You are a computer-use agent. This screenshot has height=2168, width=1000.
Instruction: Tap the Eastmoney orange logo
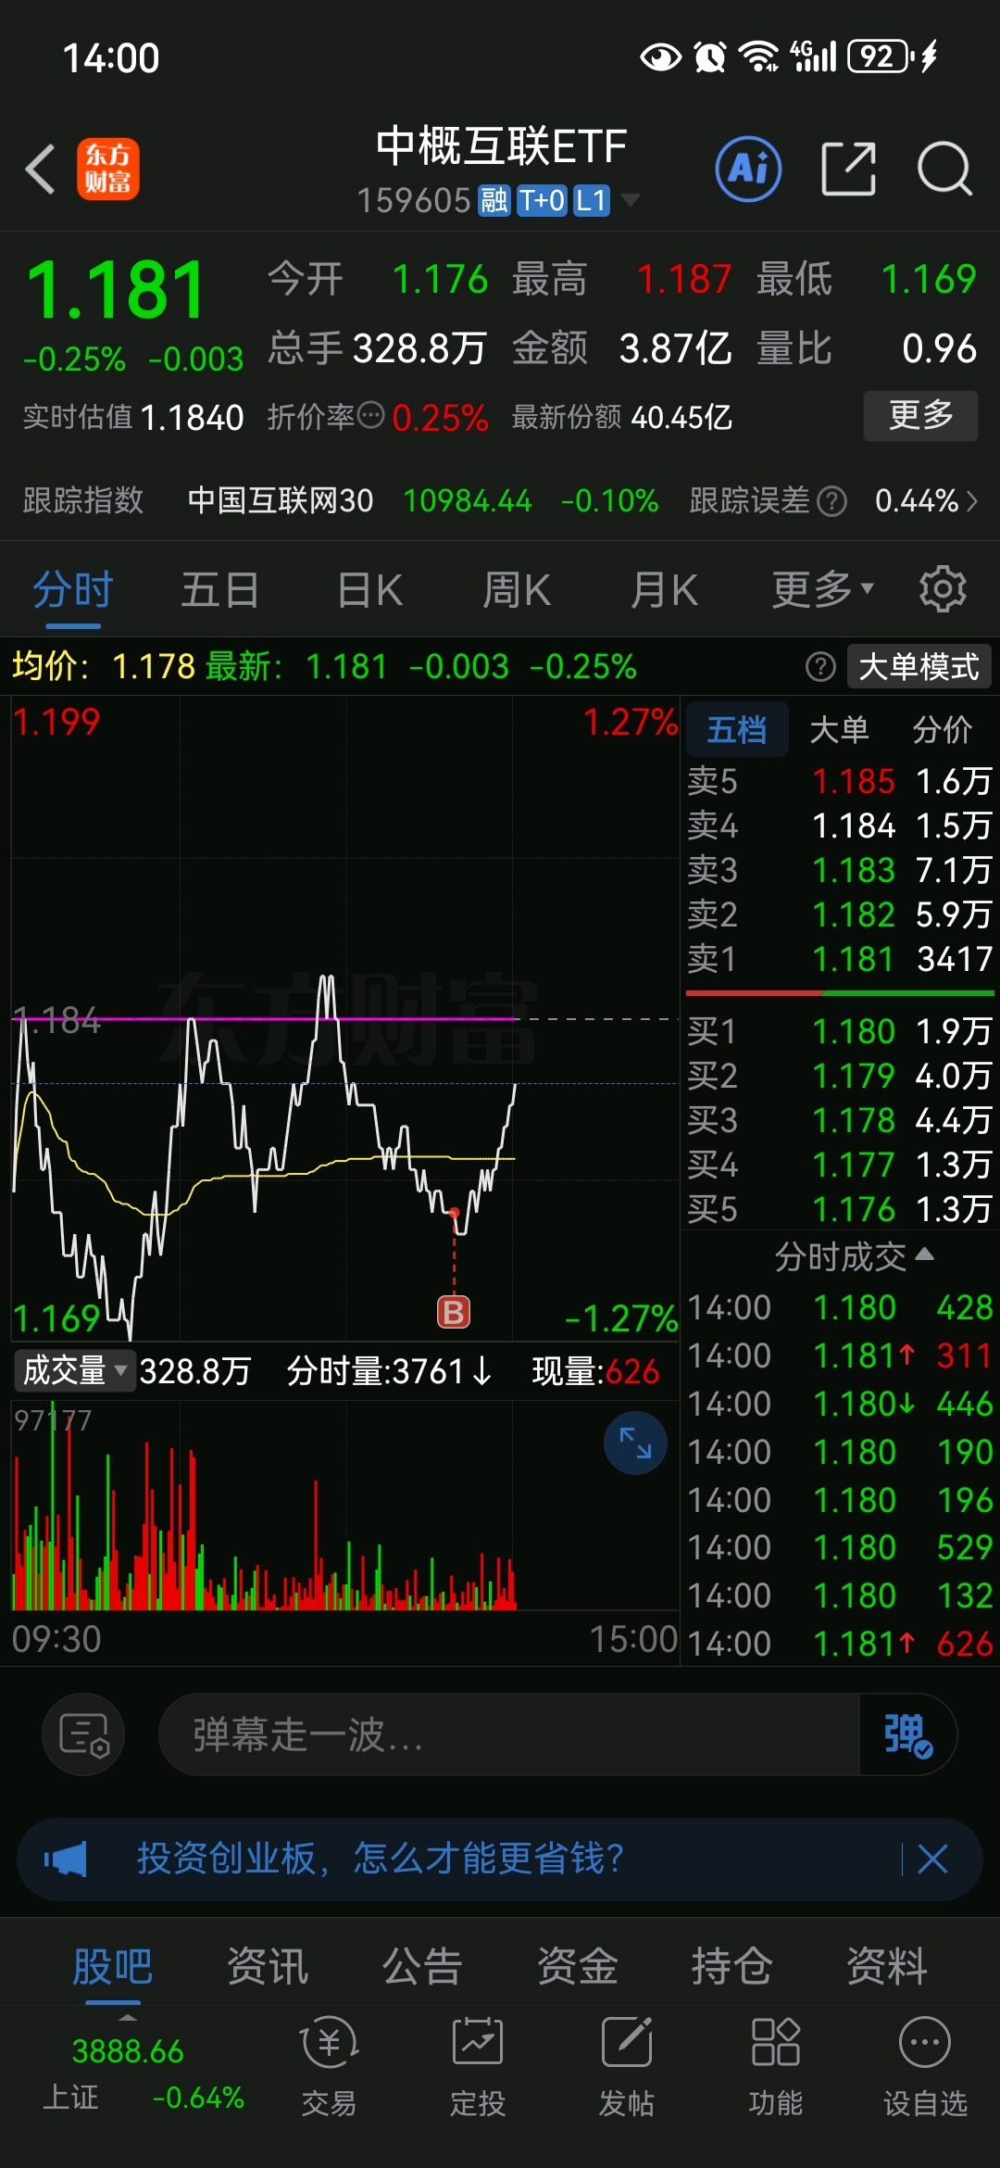(x=108, y=169)
